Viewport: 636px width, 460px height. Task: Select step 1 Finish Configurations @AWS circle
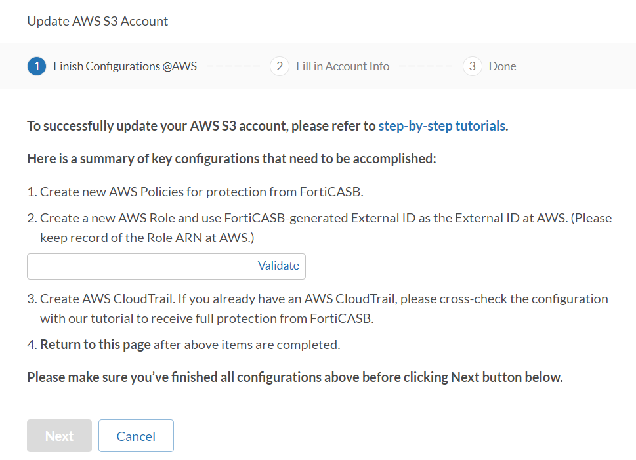[37, 66]
